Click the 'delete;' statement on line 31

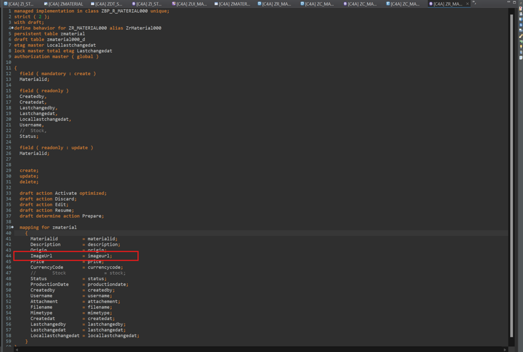(x=29, y=182)
